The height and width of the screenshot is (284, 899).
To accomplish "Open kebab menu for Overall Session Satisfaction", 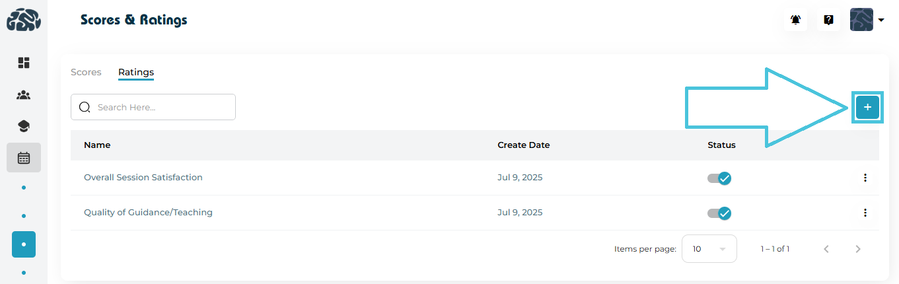I will pyautogui.click(x=865, y=178).
